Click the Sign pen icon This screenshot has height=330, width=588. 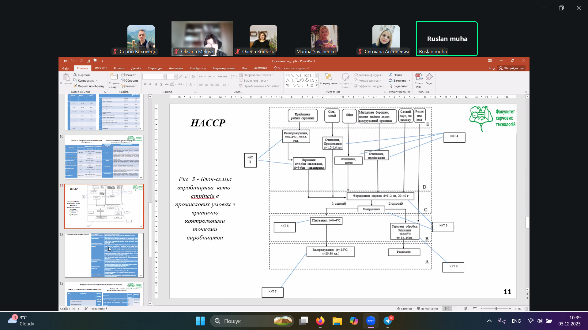point(429,77)
